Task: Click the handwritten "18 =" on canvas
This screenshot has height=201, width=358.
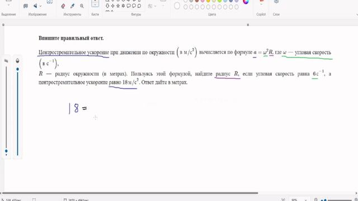Action: [78, 108]
